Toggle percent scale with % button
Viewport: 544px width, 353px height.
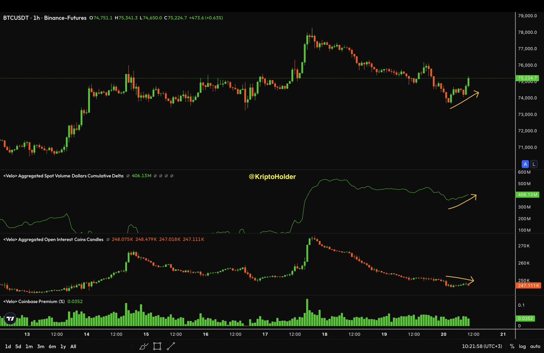512,346
